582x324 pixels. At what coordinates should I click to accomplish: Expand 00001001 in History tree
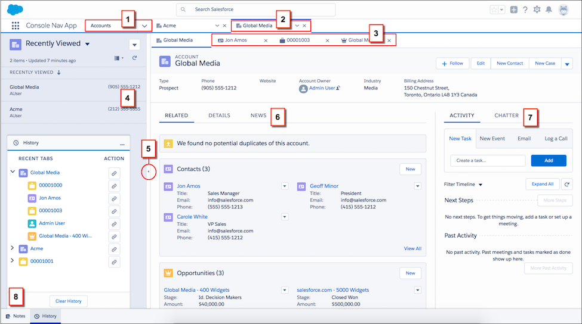(13, 260)
